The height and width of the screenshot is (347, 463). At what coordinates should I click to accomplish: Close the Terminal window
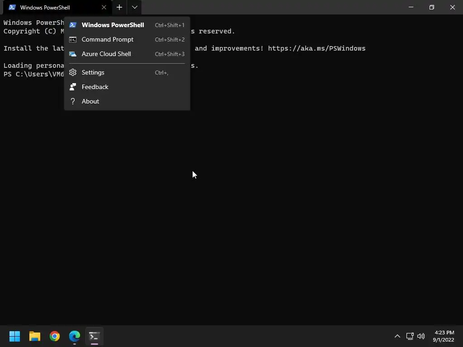(x=452, y=7)
